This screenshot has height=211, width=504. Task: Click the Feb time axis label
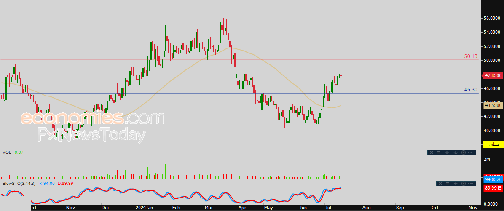[176, 208]
